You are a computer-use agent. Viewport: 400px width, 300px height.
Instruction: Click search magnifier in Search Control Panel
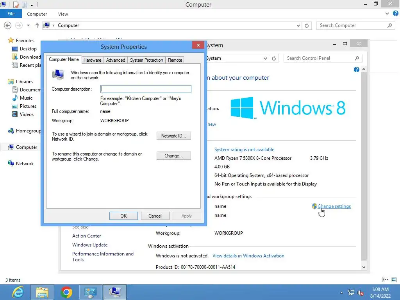(357, 59)
